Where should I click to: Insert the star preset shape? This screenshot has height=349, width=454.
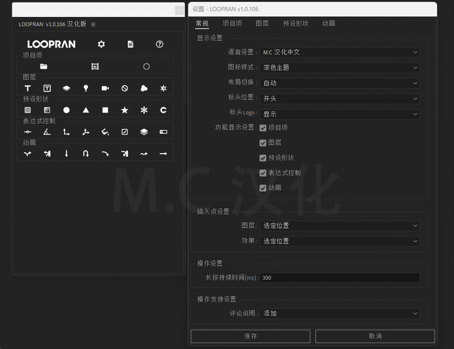click(x=125, y=110)
